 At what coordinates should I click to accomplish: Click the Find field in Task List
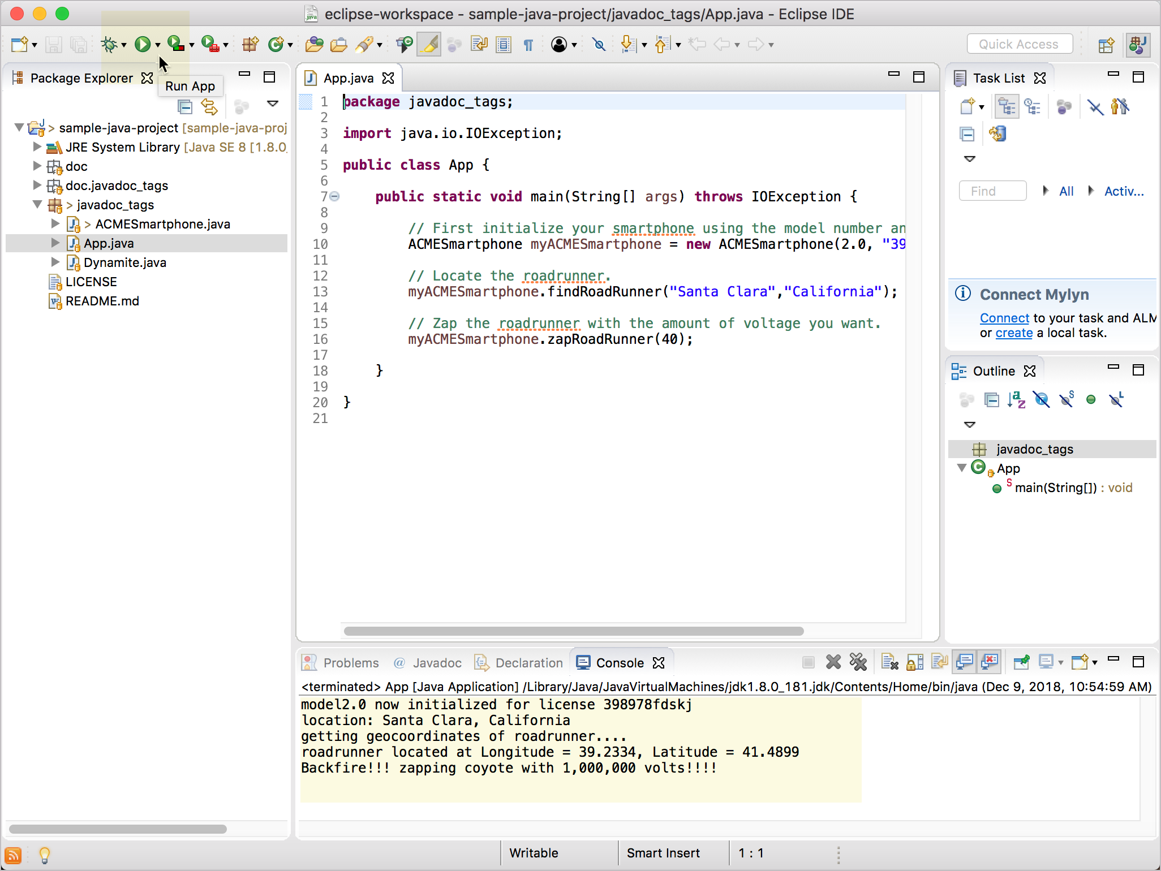[992, 191]
